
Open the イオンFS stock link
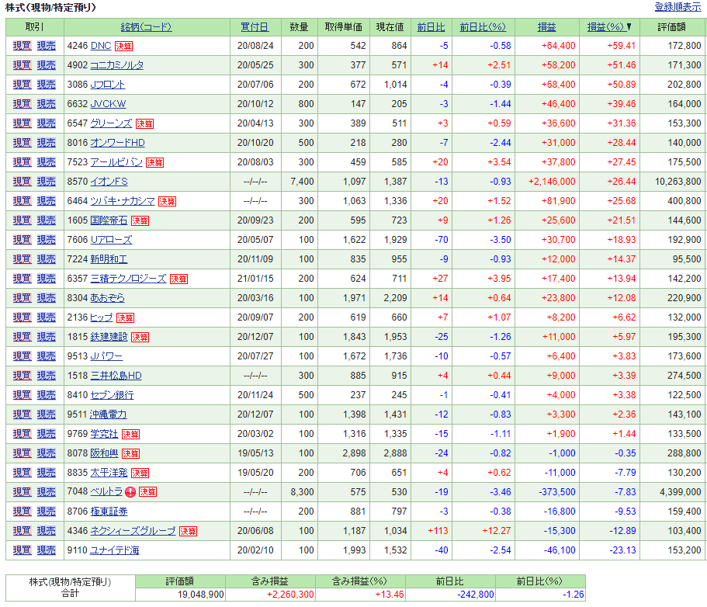(x=109, y=182)
